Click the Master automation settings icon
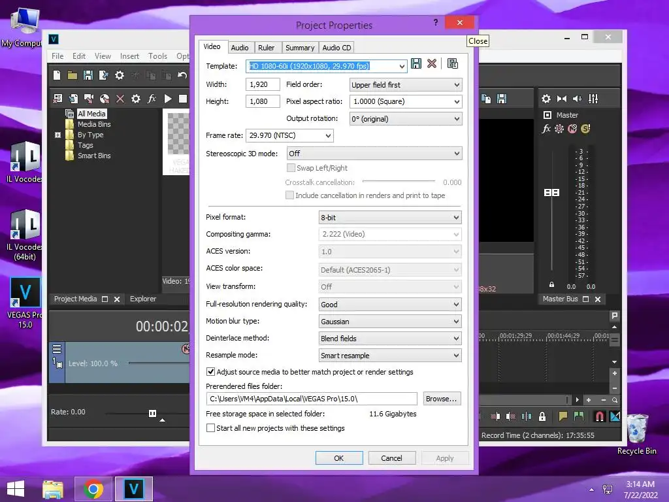 [559, 129]
